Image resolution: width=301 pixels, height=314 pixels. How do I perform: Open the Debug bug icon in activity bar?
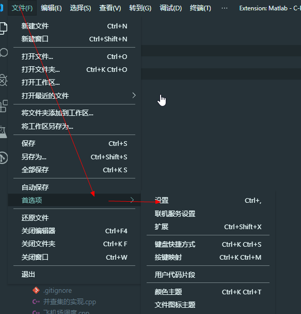[x=3, y=80]
